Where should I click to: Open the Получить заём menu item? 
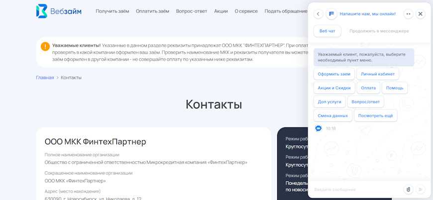(112, 11)
